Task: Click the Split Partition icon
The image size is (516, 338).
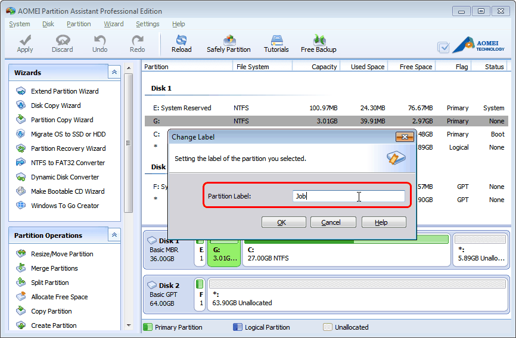Action: (21, 283)
